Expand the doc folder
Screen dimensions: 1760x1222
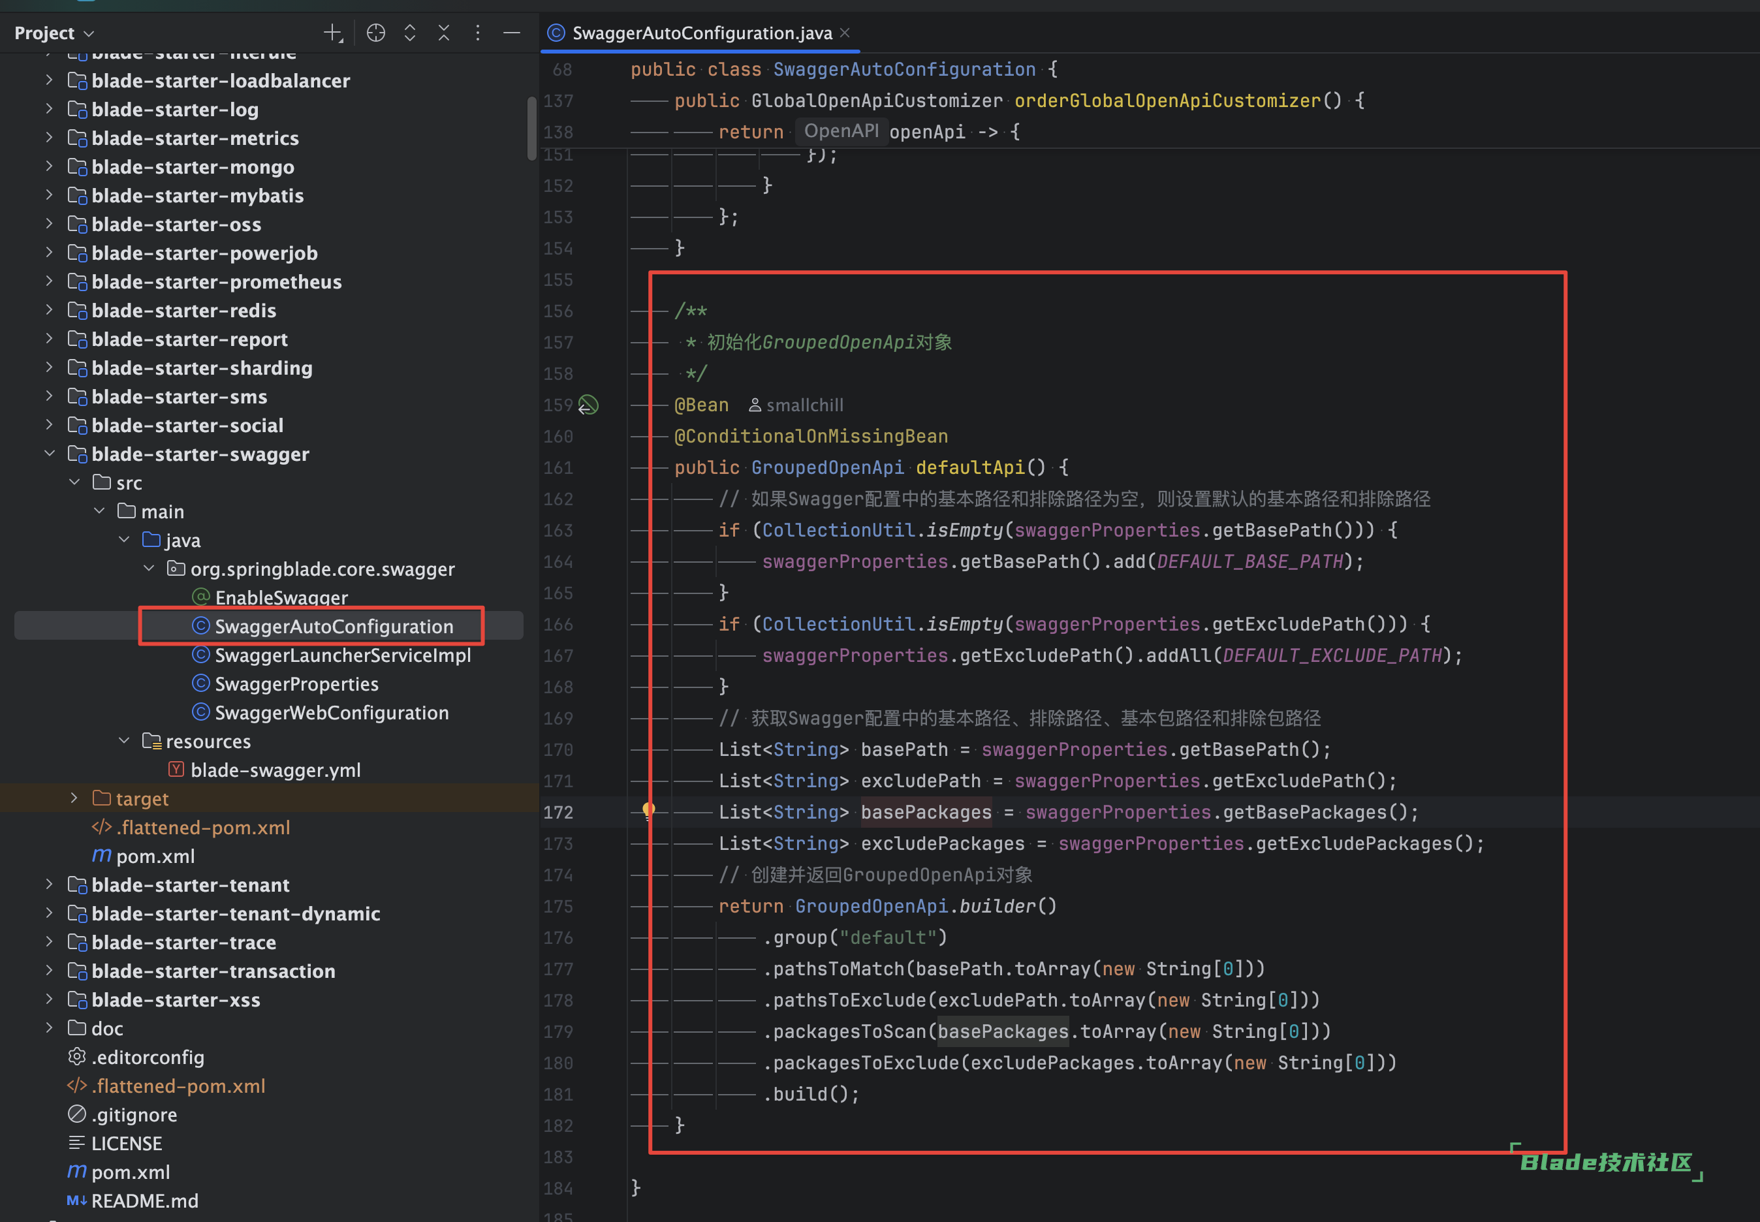coord(49,1028)
